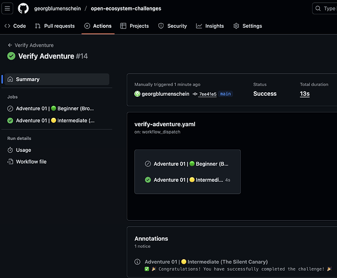The image size is (337, 278).
Task: Open the Actions tab
Action: click(98, 26)
